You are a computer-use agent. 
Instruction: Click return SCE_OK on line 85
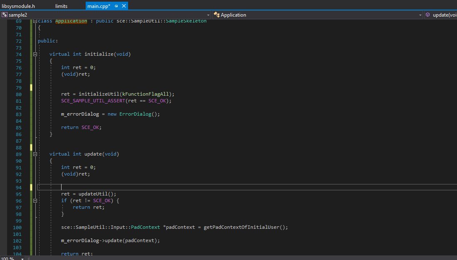81,127
